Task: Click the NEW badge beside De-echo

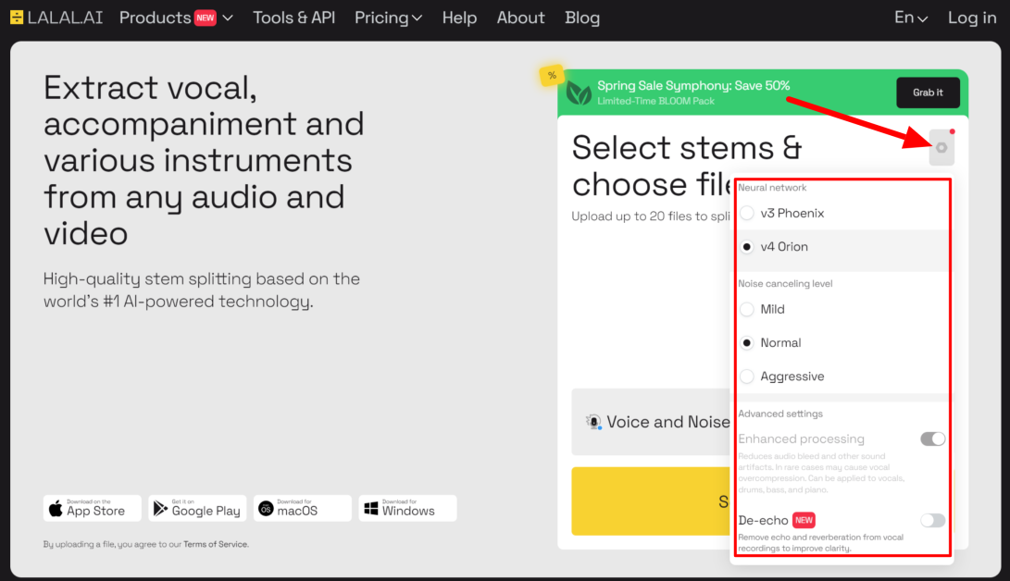Action: click(x=804, y=520)
